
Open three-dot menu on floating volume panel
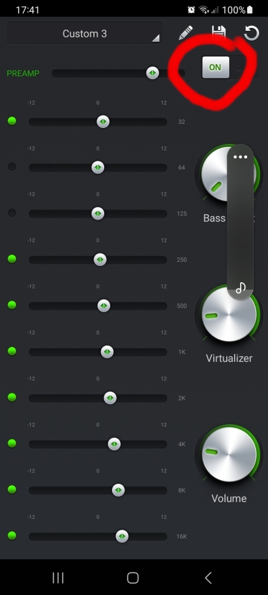240,156
